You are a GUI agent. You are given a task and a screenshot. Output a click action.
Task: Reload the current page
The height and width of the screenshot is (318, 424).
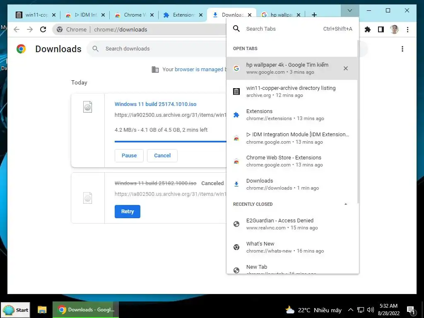coord(43,29)
